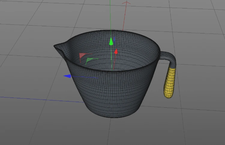
Task: Click the yellow selected handle grip polygons
Action: 170,83
